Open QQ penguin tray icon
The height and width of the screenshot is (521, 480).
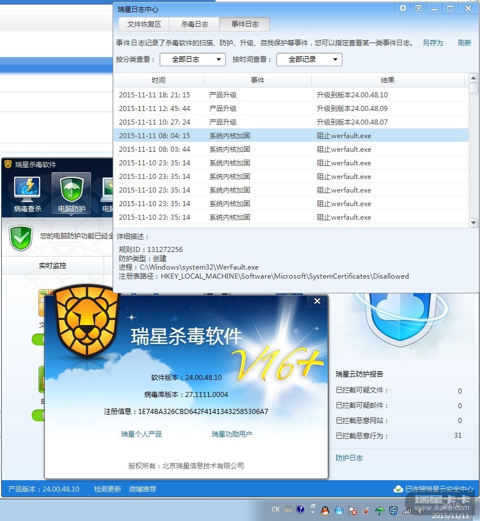pyautogui.click(x=325, y=510)
